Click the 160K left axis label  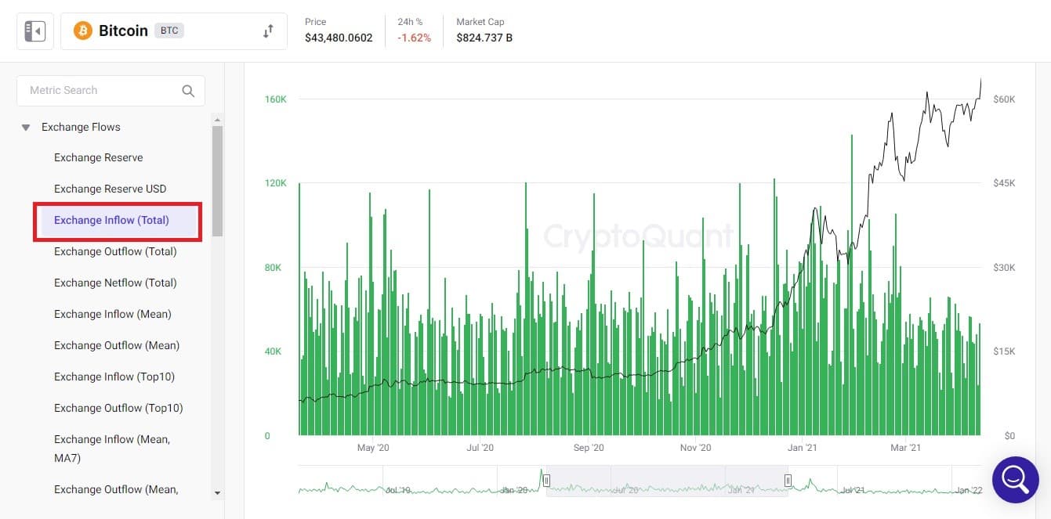[x=276, y=99]
